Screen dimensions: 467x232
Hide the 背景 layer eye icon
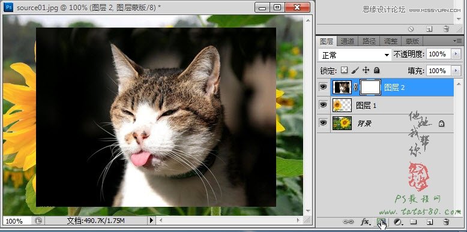324,122
